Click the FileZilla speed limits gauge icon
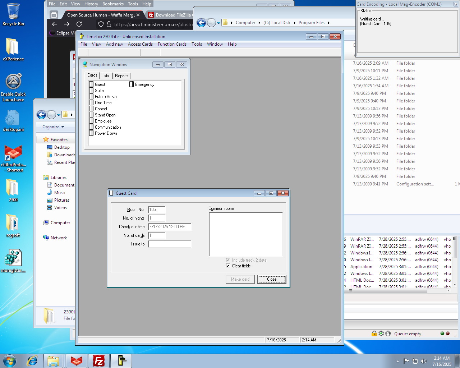Image resolution: width=460 pixels, height=368 pixels. 388,333
